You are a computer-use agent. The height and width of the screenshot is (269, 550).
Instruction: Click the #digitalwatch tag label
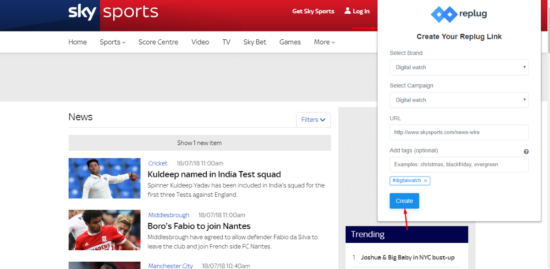point(407,181)
